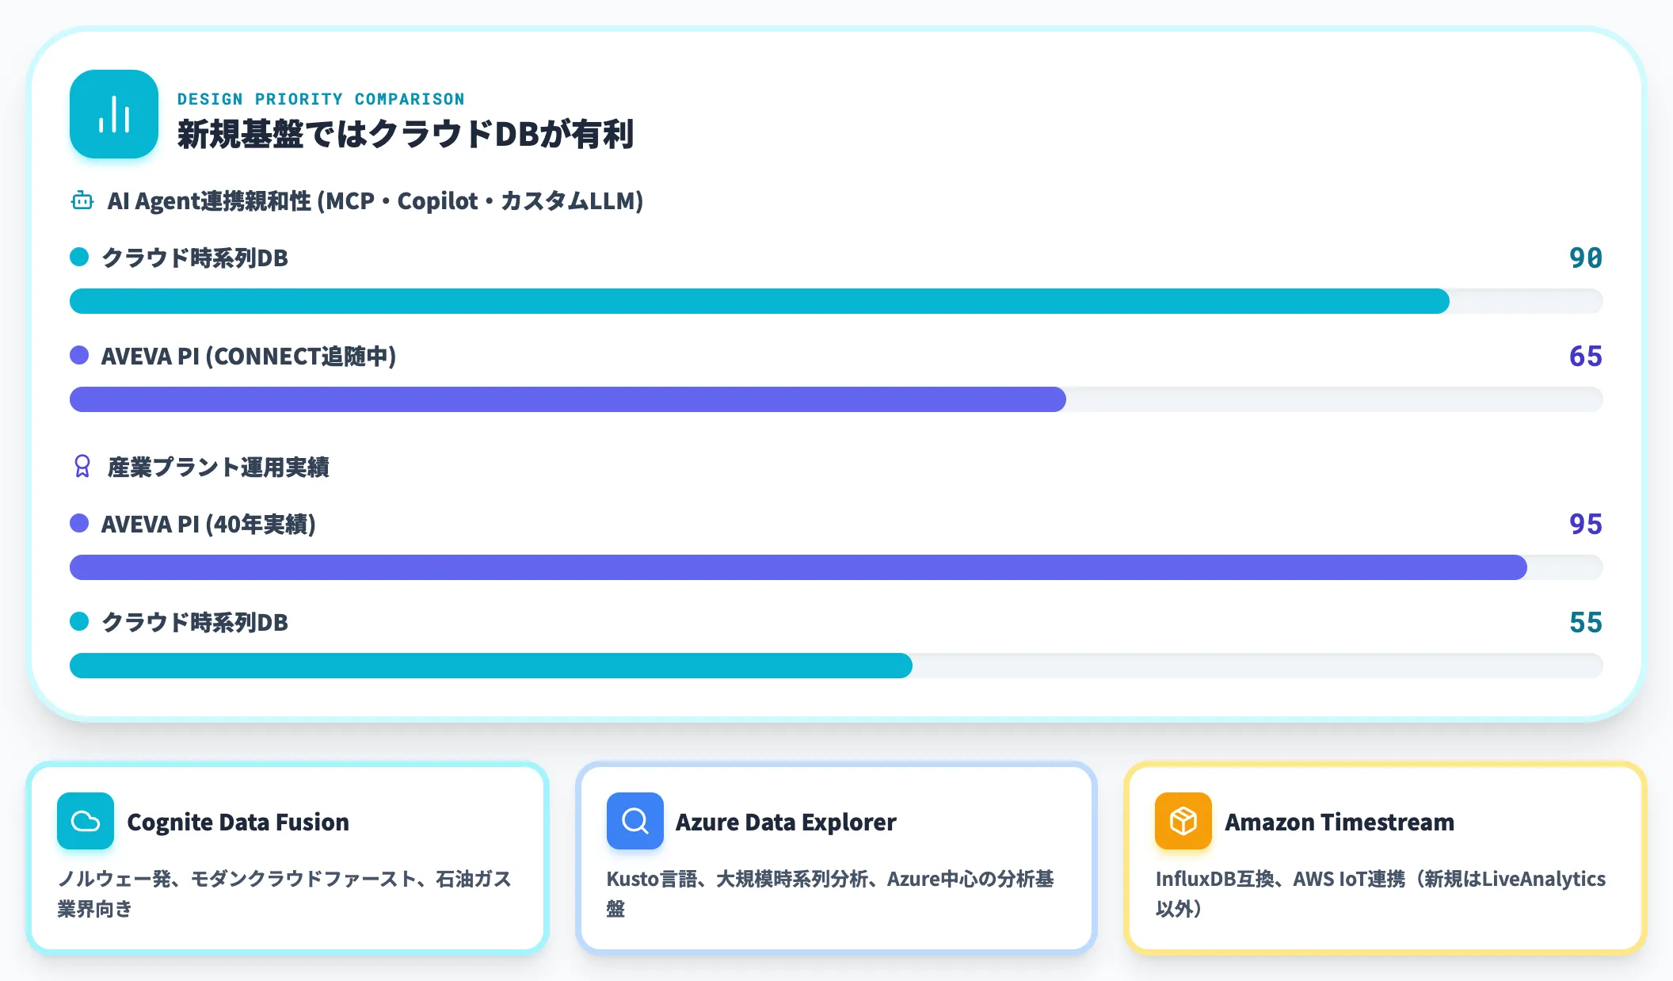The width and height of the screenshot is (1673, 981).
Task: Click the award ribbon icon beside 産業プラント運用実績
Action: point(82,466)
